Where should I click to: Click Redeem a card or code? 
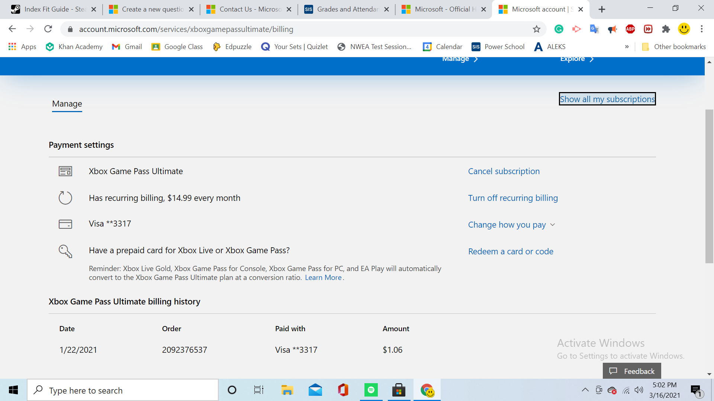(x=510, y=251)
